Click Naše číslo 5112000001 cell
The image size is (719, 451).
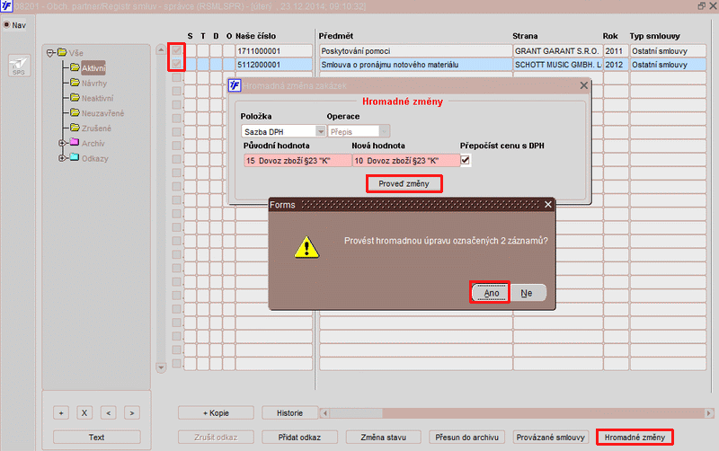(x=274, y=65)
